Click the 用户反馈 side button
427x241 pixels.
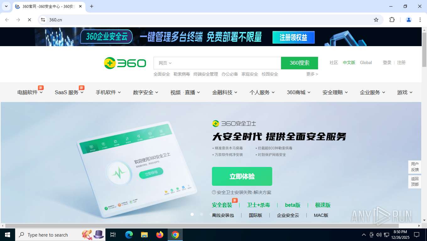414,167
